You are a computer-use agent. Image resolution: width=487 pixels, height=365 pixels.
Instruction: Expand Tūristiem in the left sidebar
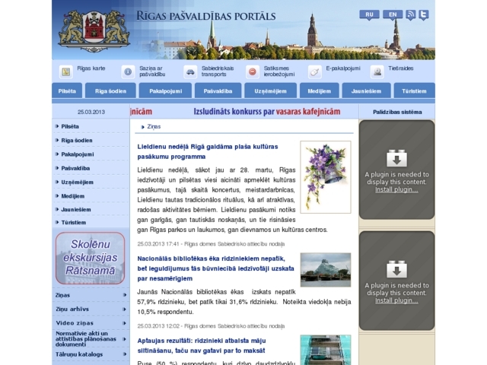74,222
